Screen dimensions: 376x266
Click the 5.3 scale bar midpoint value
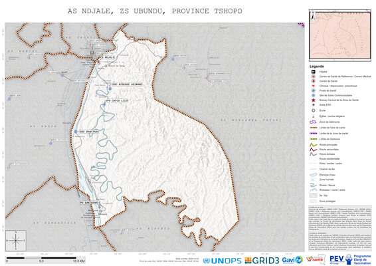click(41, 261)
